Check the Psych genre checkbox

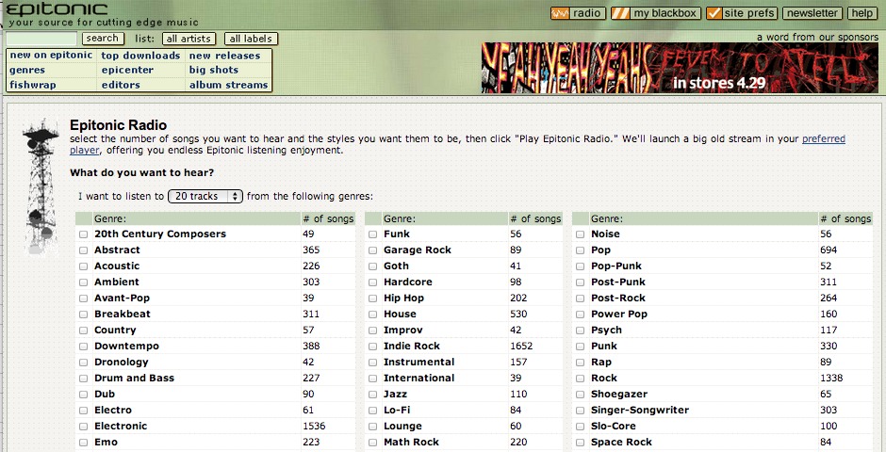pos(581,331)
